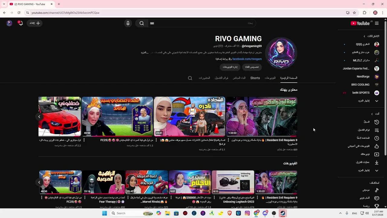Switch to the Videos (الفيديوهات) tab
This screenshot has width=387, height=218.
(x=270, y=78)
